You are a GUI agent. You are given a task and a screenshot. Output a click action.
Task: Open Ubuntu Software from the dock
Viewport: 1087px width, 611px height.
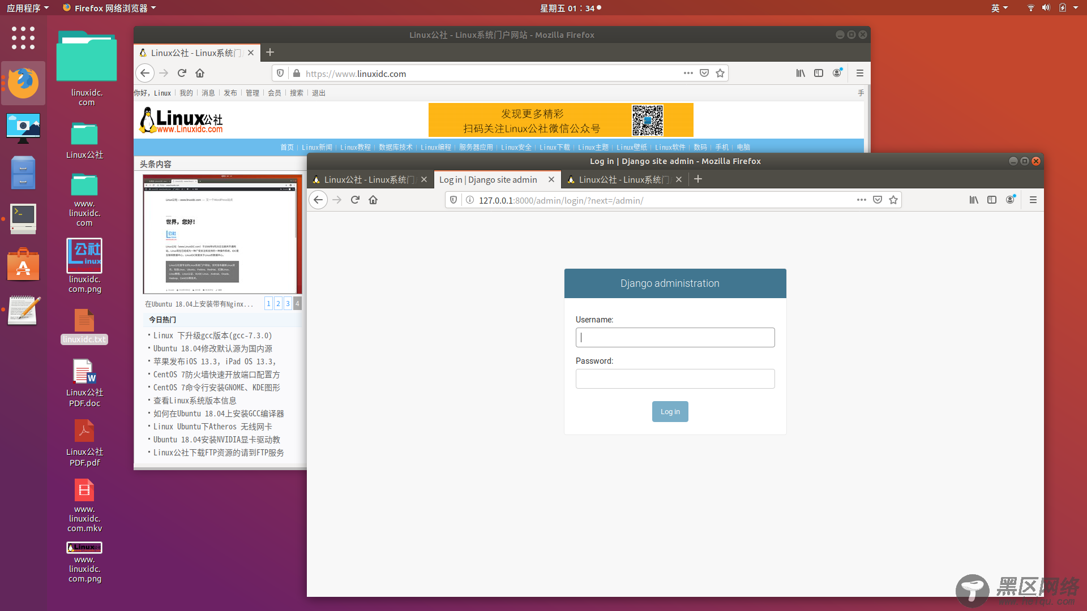tap(23, 264)
